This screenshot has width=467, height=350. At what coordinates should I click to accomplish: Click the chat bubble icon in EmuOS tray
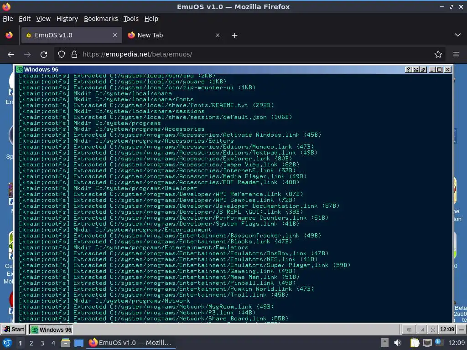(x=409, y=329)
